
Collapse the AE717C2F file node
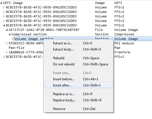7,30
